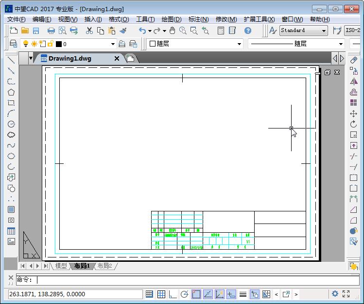
Task: Open the 绘图(D) menu
Action: click(171, 19)
